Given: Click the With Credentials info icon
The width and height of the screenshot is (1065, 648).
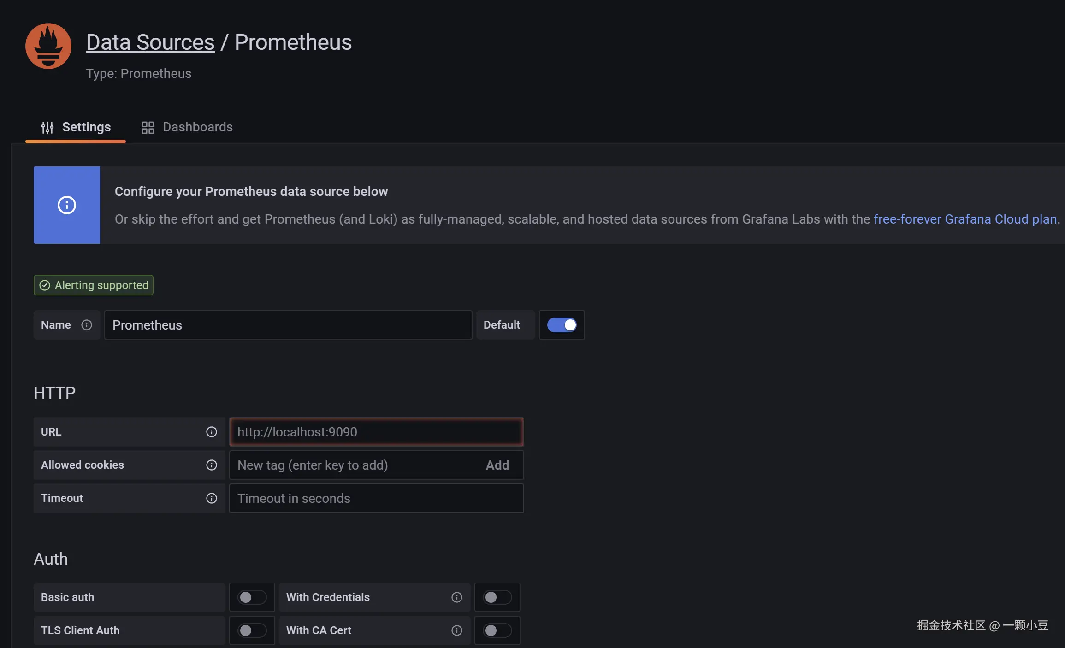Looking at the screenshot, I should [457, 597].
